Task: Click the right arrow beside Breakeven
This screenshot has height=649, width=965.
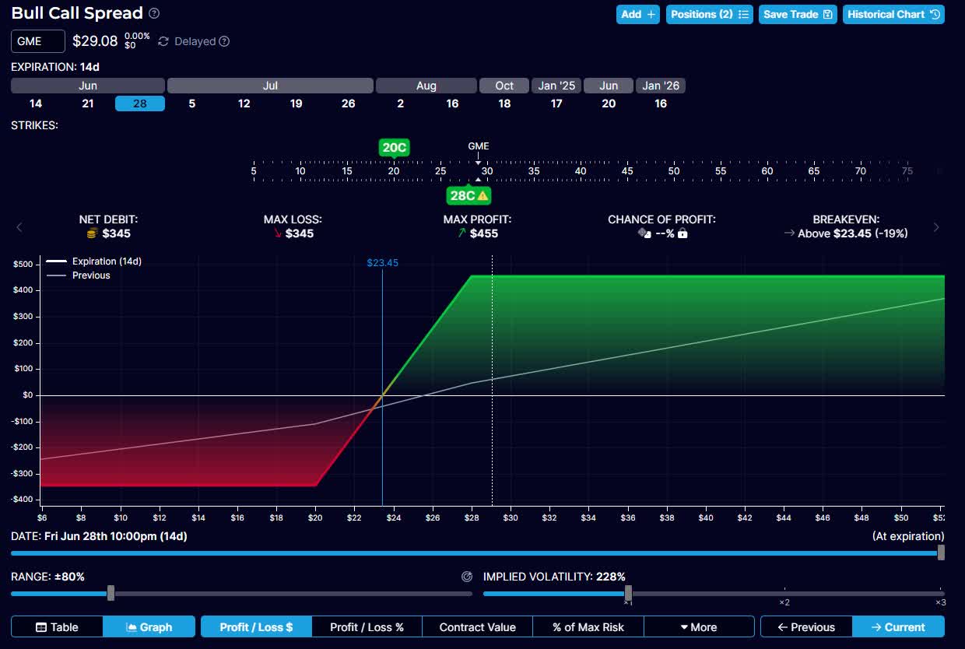Action: (936, 227)
